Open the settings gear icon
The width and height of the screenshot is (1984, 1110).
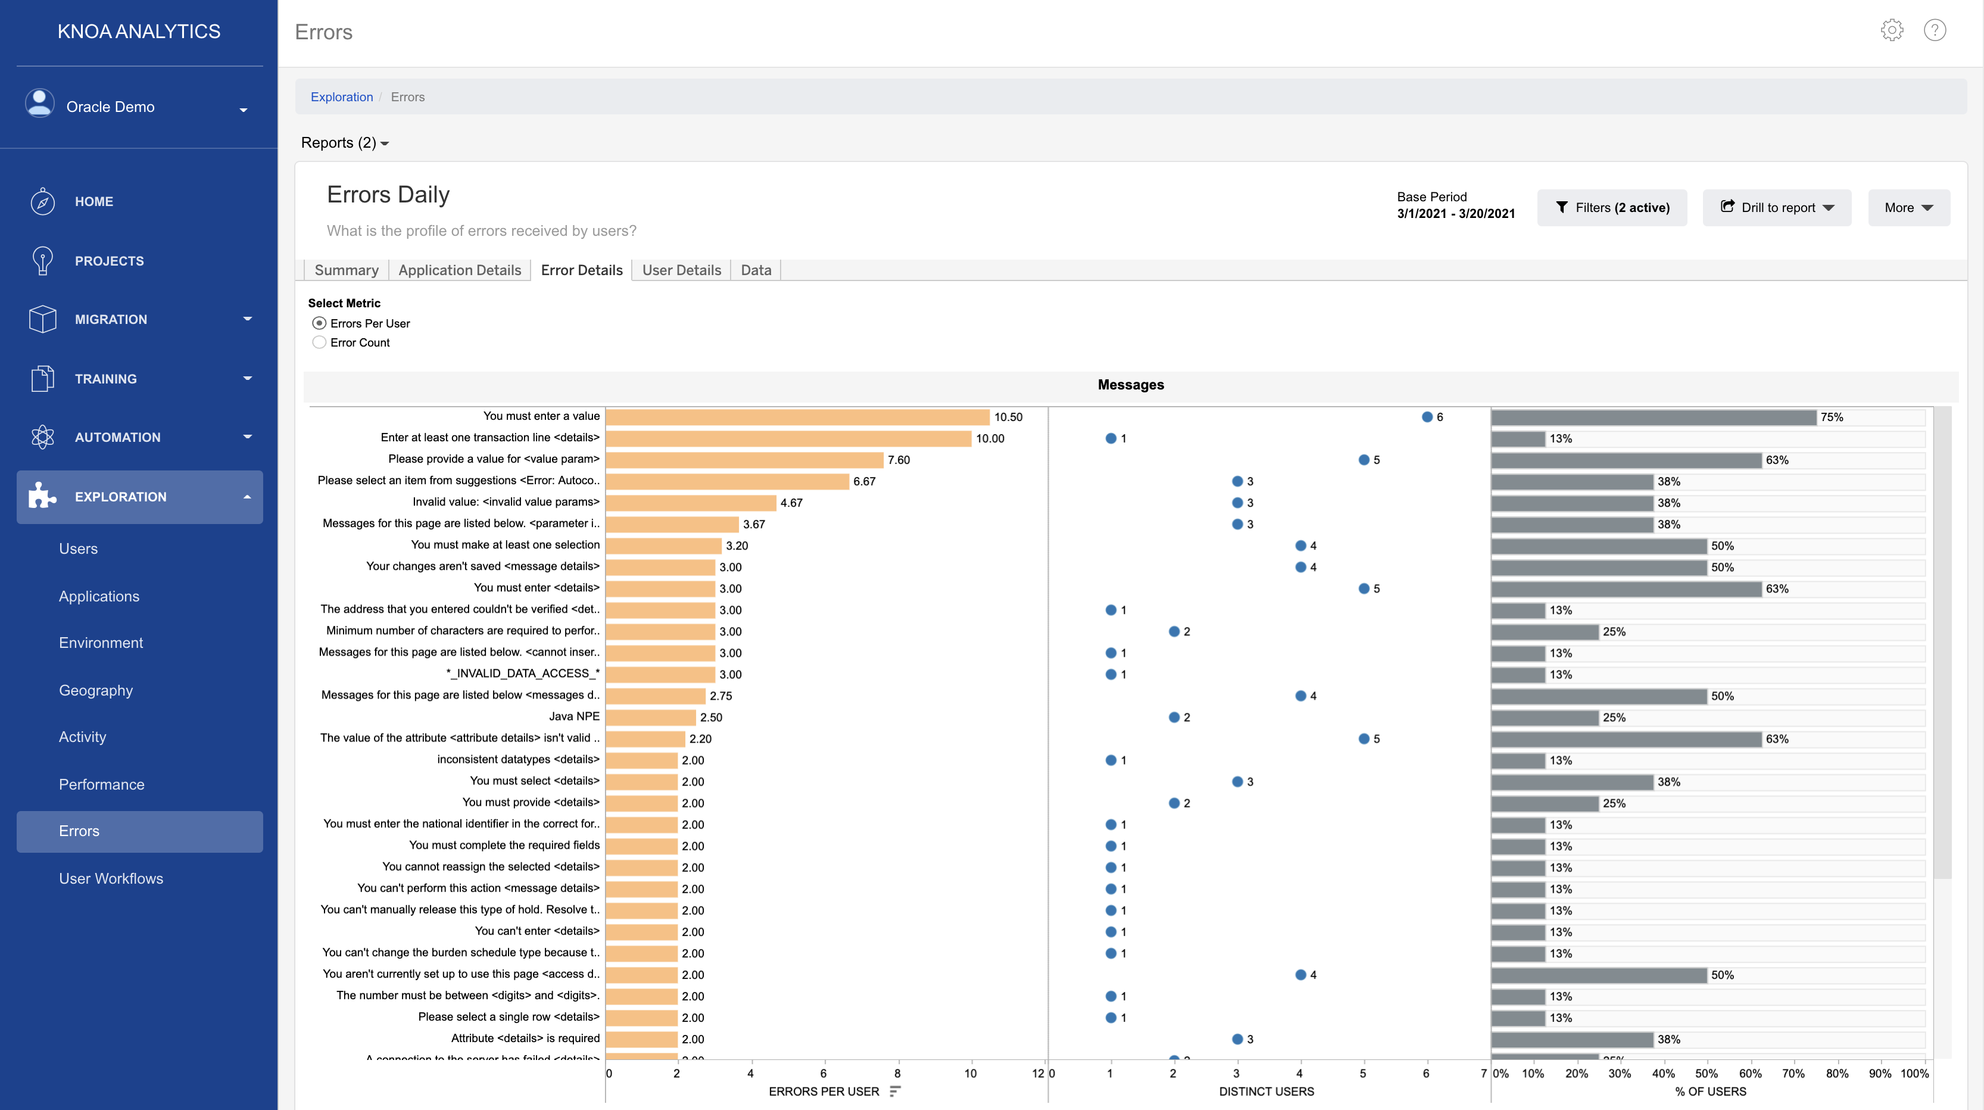1892,30
